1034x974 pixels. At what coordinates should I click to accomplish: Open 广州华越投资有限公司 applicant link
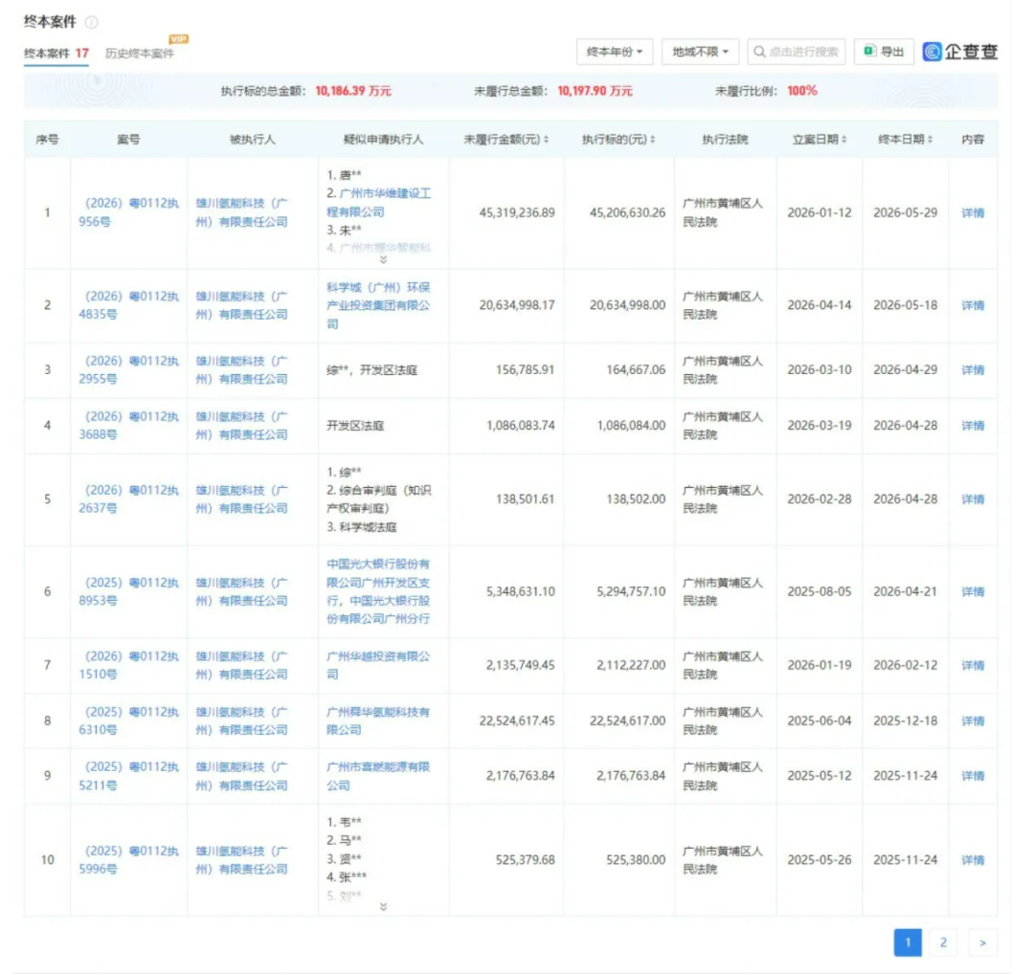click(378, 665)
